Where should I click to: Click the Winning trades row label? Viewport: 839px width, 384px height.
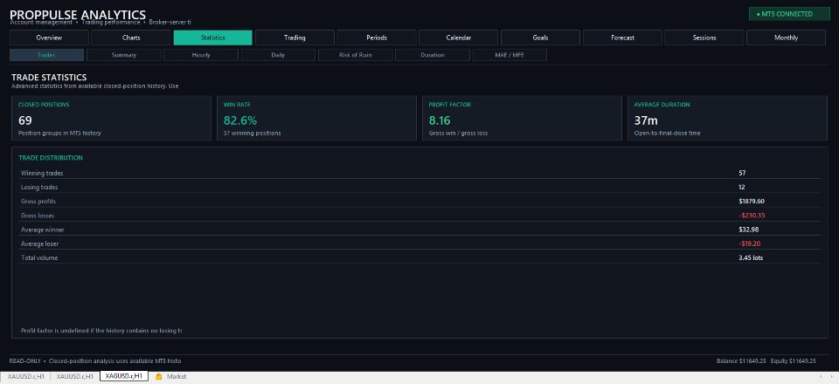pyautogui.click(x=42, y=173)
